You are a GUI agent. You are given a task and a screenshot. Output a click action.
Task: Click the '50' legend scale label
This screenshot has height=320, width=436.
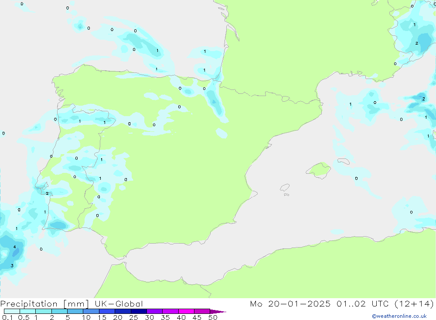tap(213, 317)
